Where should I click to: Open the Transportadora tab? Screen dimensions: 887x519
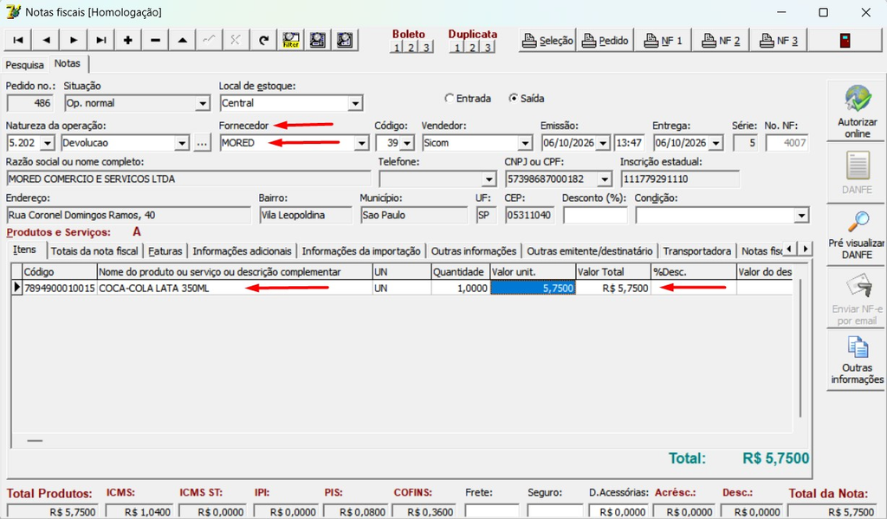[x=697, y=251]
